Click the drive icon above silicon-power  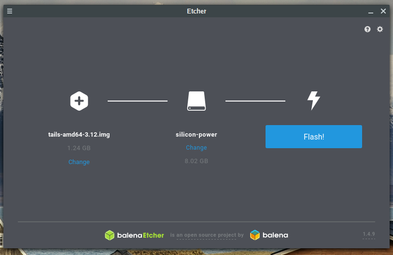click(x=196, y=101)
